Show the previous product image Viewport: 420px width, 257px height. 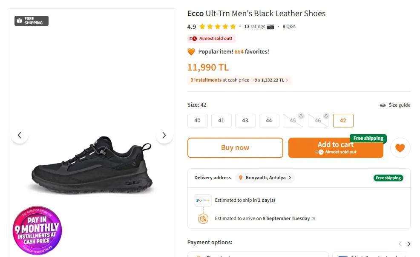click(20, 135)
